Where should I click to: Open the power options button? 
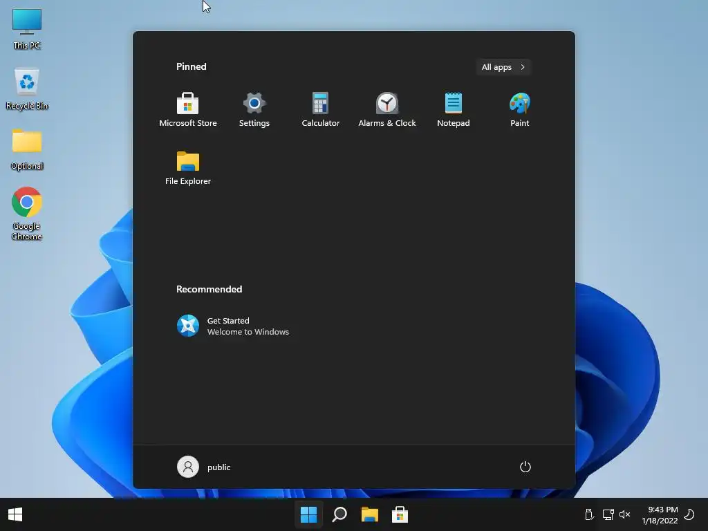(x=525, y=467)
